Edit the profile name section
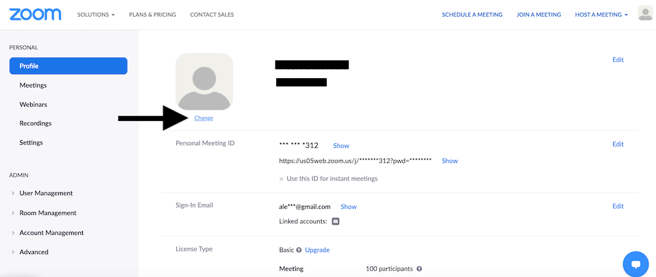 click(x=618, y=59)
